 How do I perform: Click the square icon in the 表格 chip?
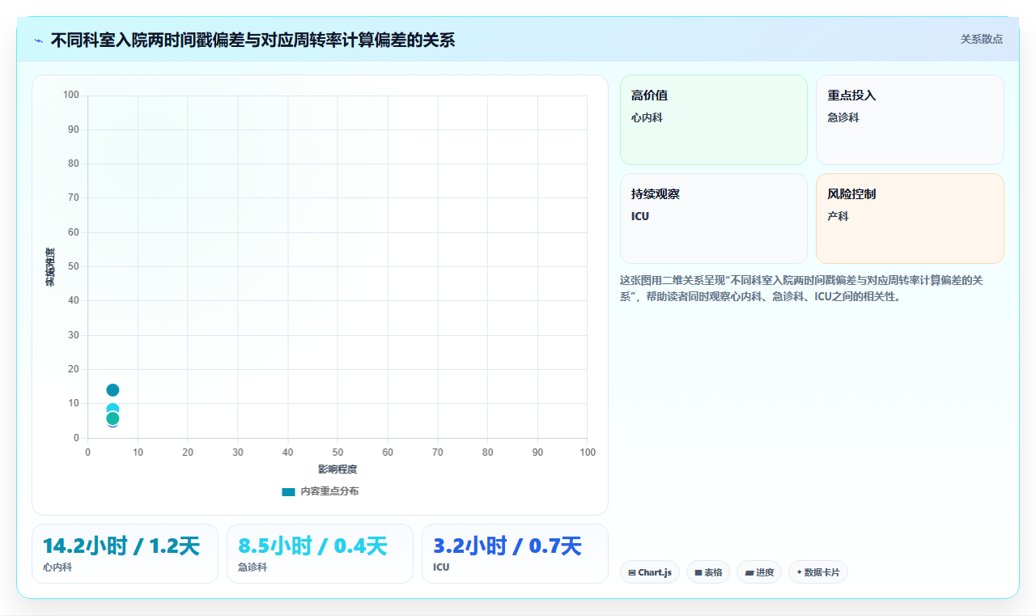[698, 572]
